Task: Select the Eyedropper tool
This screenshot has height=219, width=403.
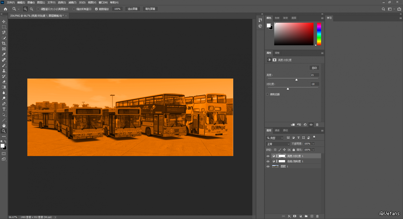Action: point(4,54)
